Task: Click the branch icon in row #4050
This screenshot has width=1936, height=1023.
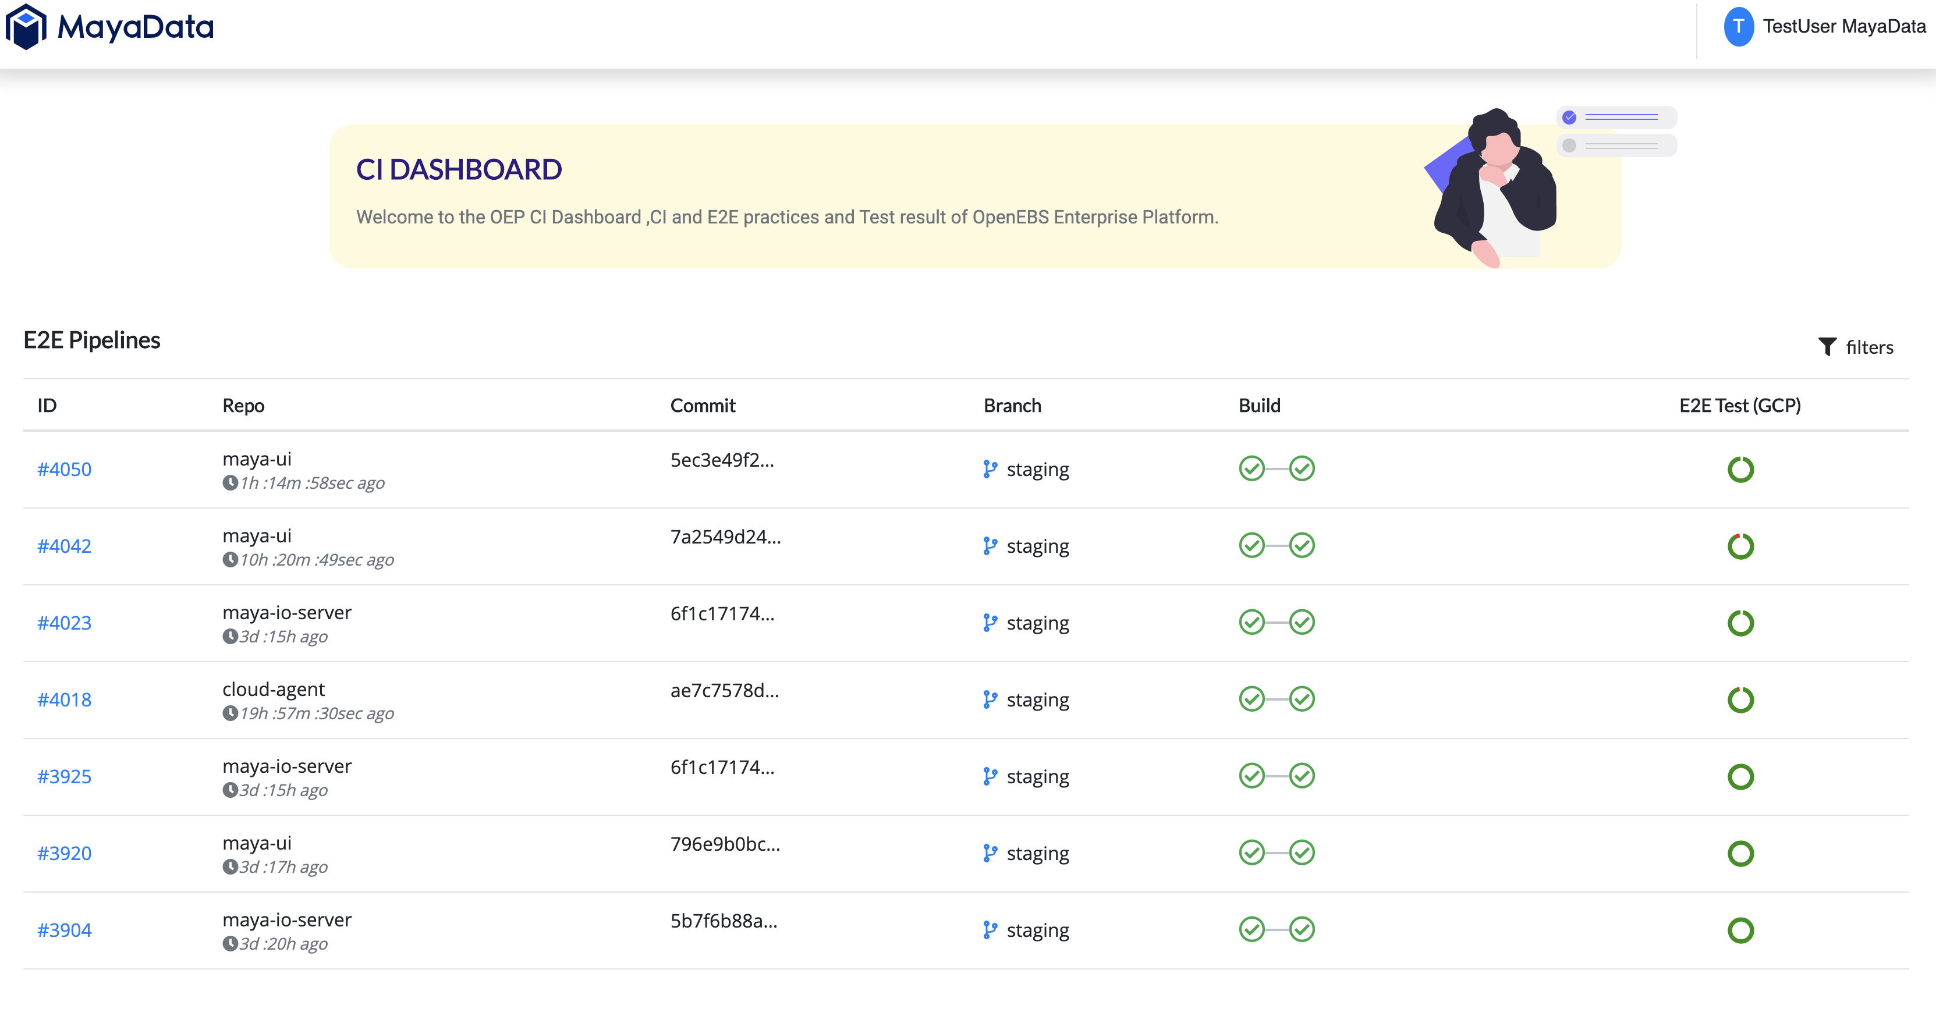Action: click(990, 470)
